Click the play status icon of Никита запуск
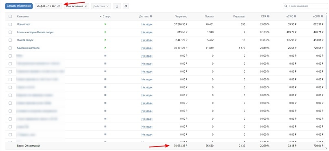 (105, 40)
